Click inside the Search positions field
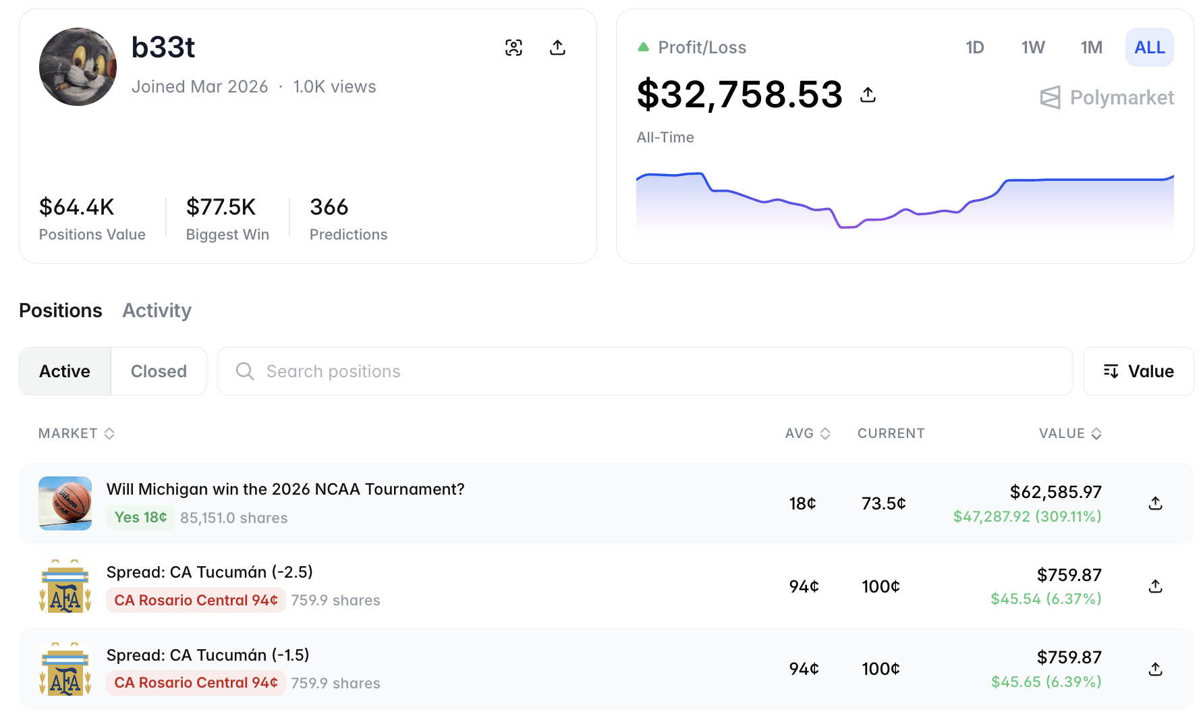Image resolution: width=1201 pixels, height=714 pixels. tap(333, 371)
